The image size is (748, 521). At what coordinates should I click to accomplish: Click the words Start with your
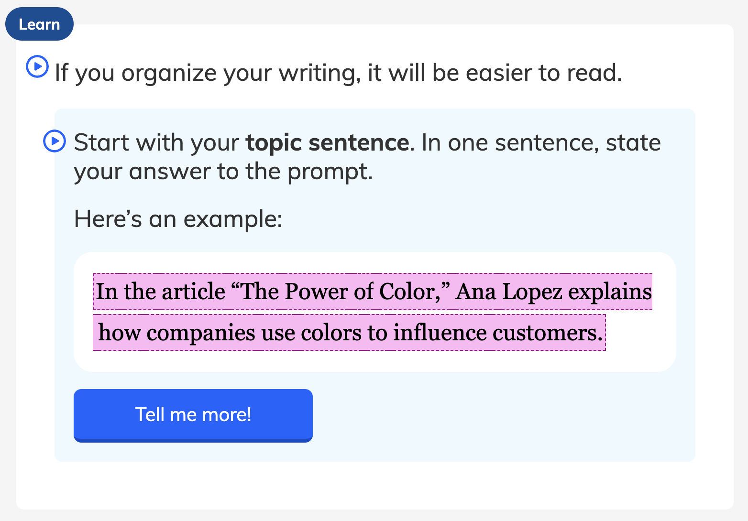(156, 142)
